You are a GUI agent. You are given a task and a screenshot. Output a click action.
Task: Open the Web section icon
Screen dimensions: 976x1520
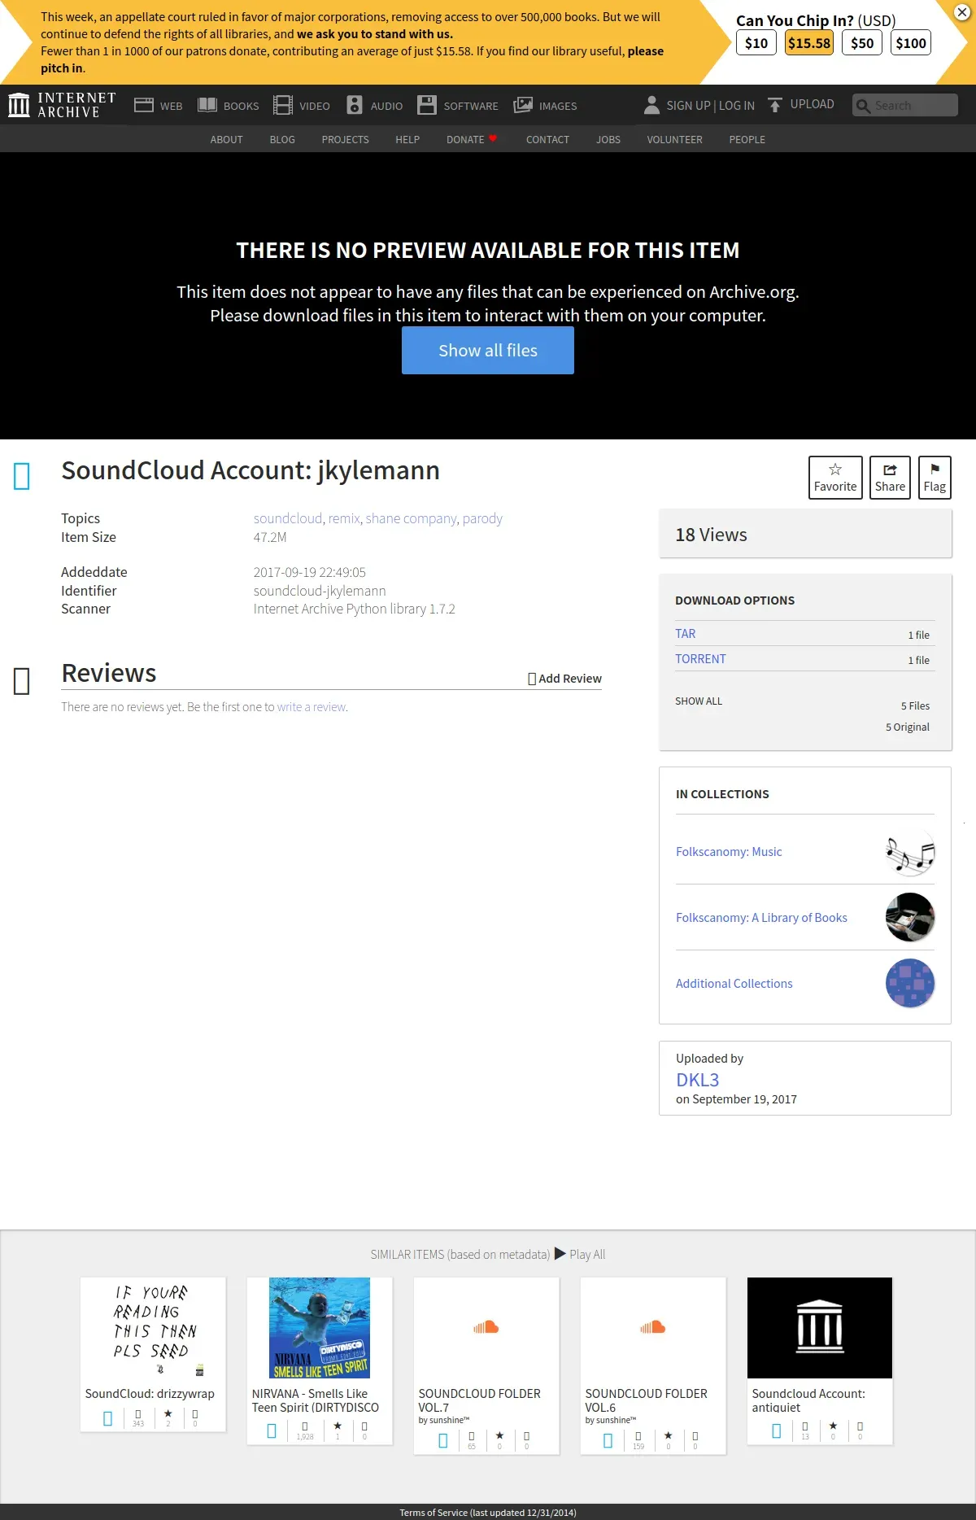pyautogui.click(x=144, y=105)
